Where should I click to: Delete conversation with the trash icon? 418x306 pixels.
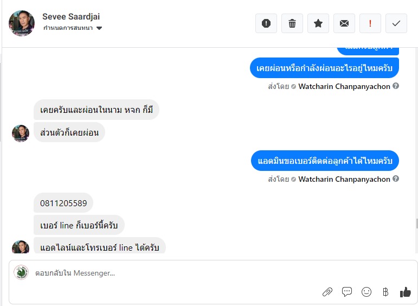point(292,23)
